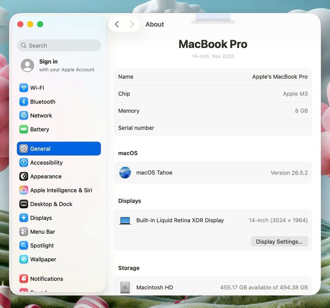Click the Displays sun icon in sidebar
Screen dimensions: 330x308
pos(24,218)
